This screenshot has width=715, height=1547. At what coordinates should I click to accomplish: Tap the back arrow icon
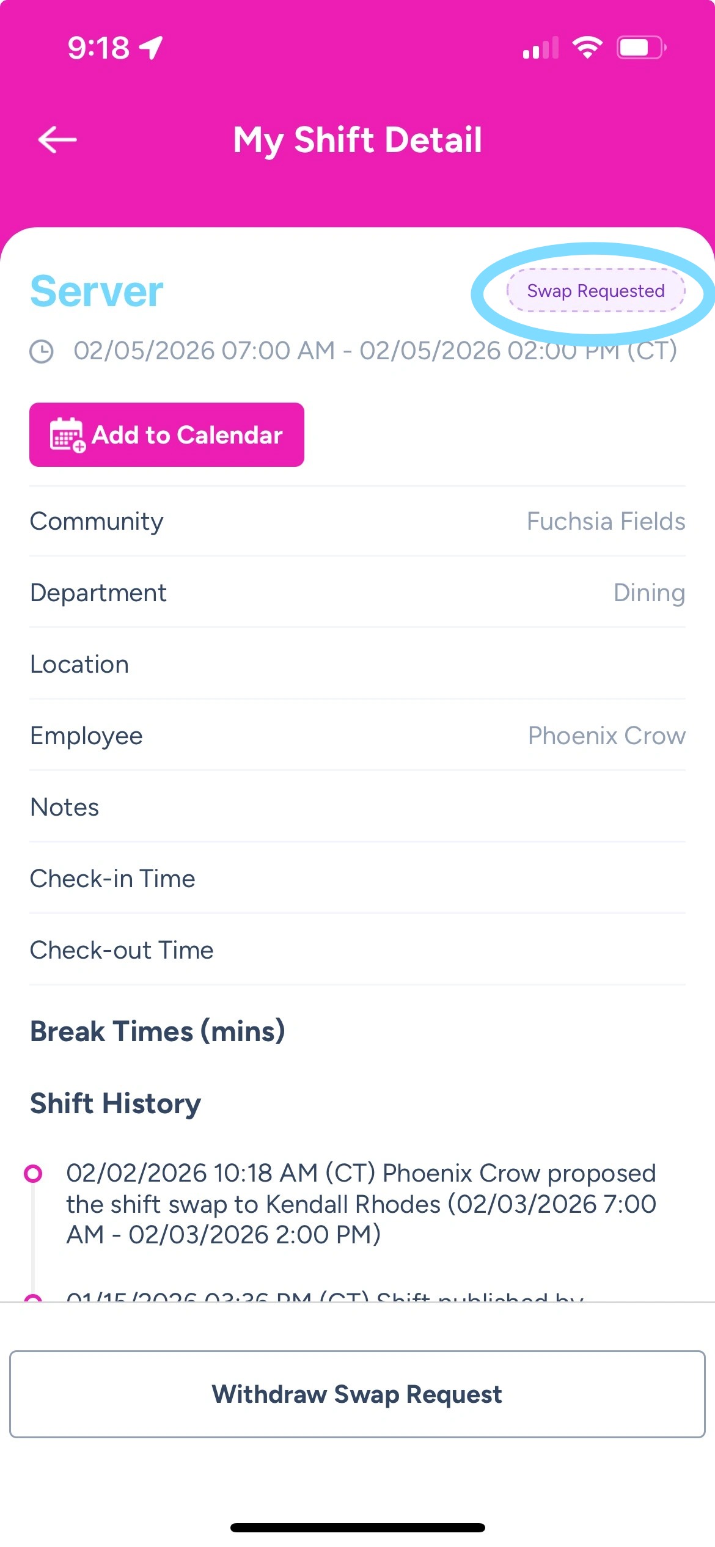57,140
